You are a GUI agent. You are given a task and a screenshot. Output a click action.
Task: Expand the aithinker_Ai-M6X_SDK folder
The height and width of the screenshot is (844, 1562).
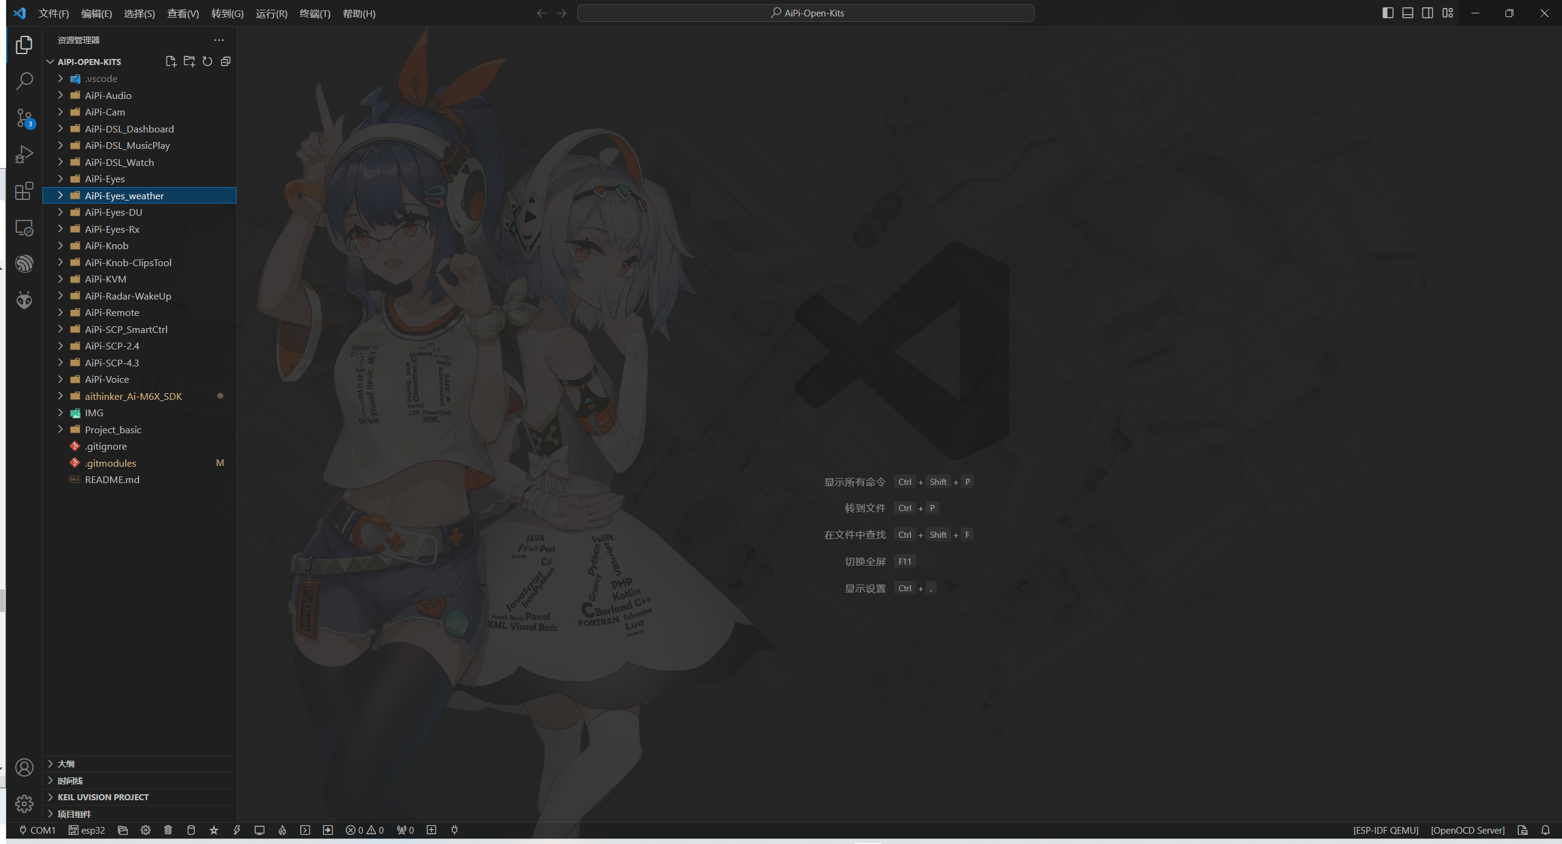[x=139, y=396]
